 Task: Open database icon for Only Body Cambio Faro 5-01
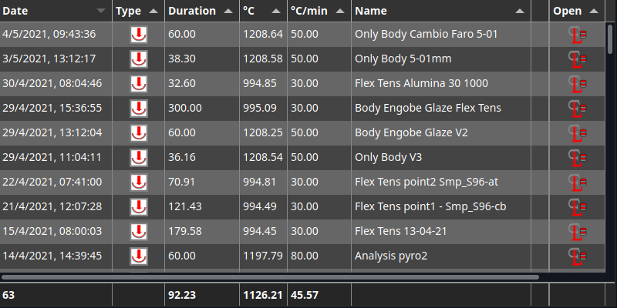click(x=577, y=35)
